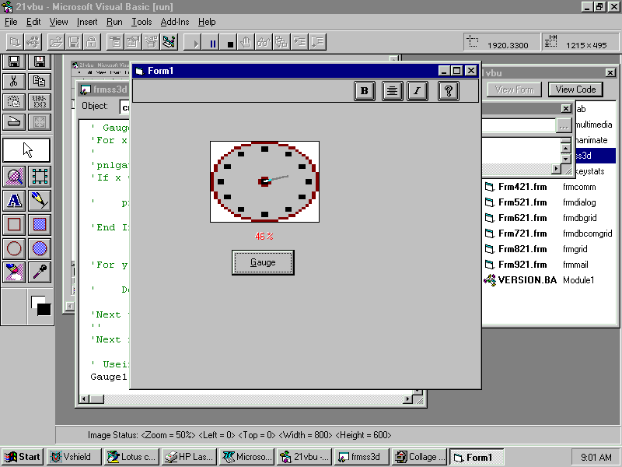This screenshot has width=622, height=467.
Task: Open the Run menu
Action: [x=114, y=22]
